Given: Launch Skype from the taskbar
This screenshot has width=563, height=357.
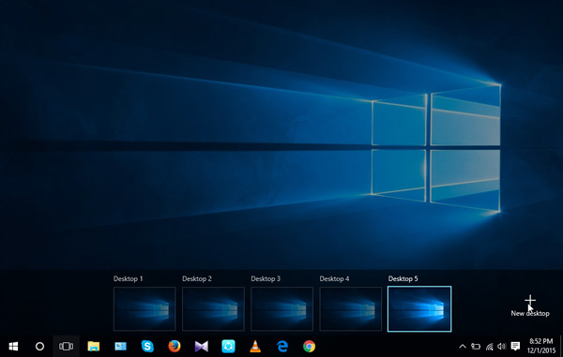Looking at the screenshot, I should click(147, 347).
